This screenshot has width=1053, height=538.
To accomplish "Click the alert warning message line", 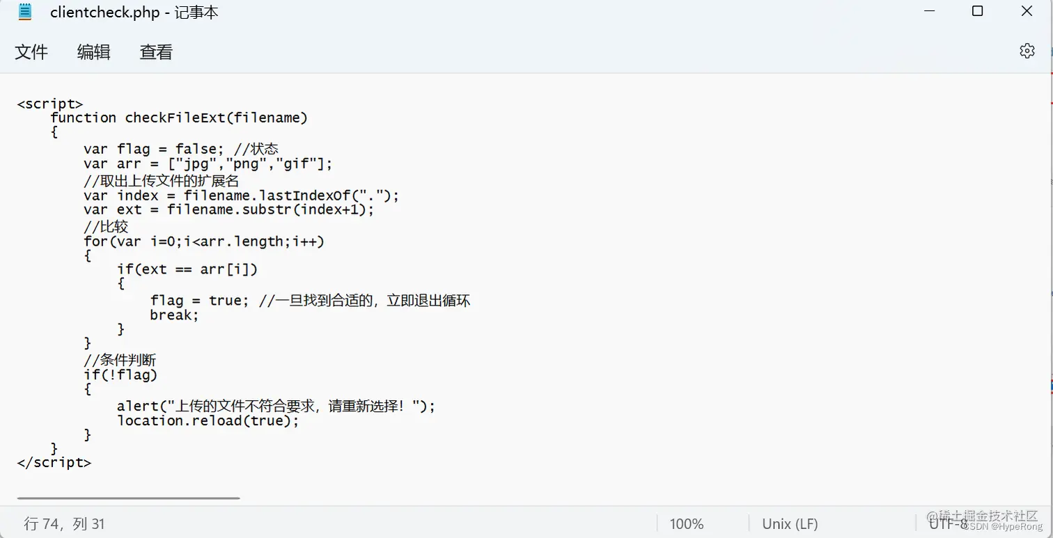I will [x=276, y=406].
